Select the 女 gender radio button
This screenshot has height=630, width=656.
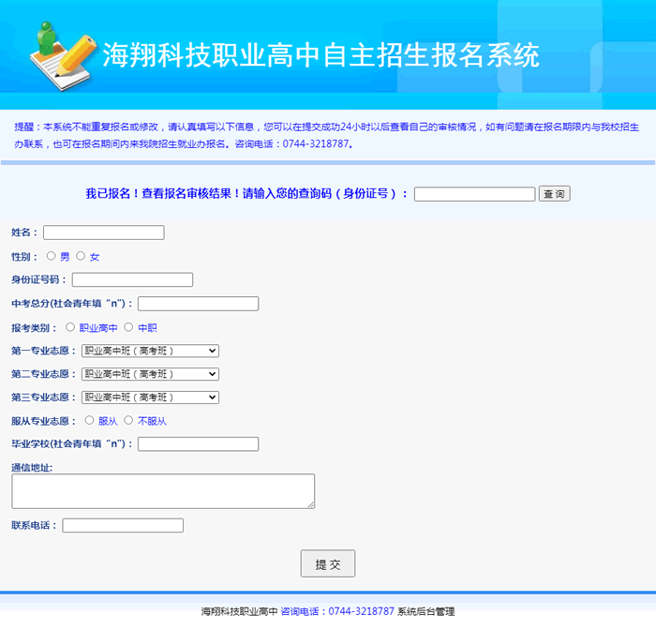pyautogui.click(x=81, y=256)
